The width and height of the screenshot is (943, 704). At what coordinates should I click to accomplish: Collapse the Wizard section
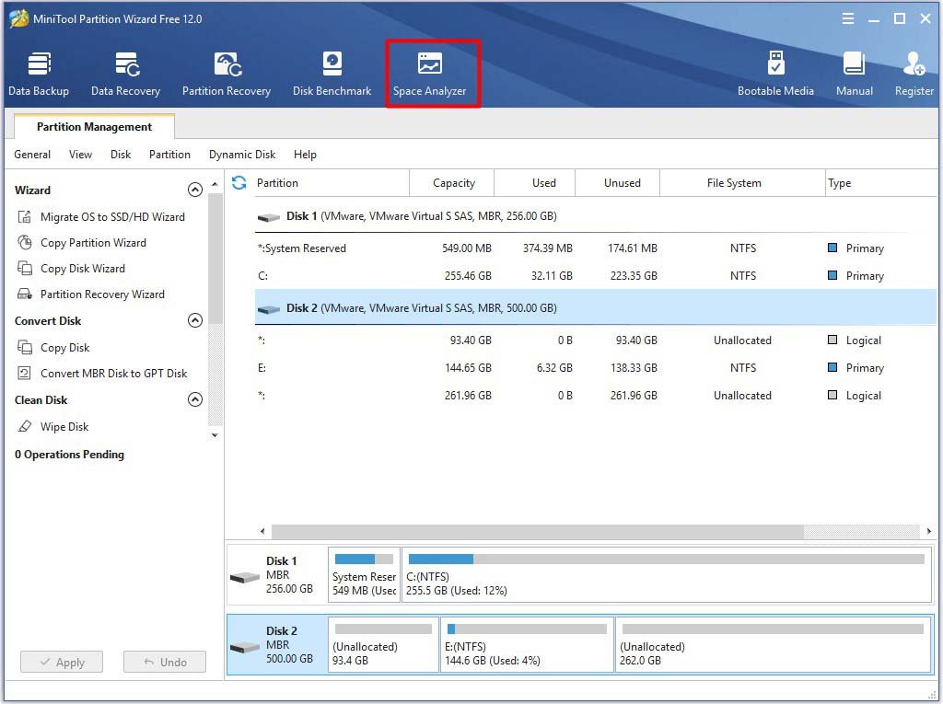tap(195, 190)
